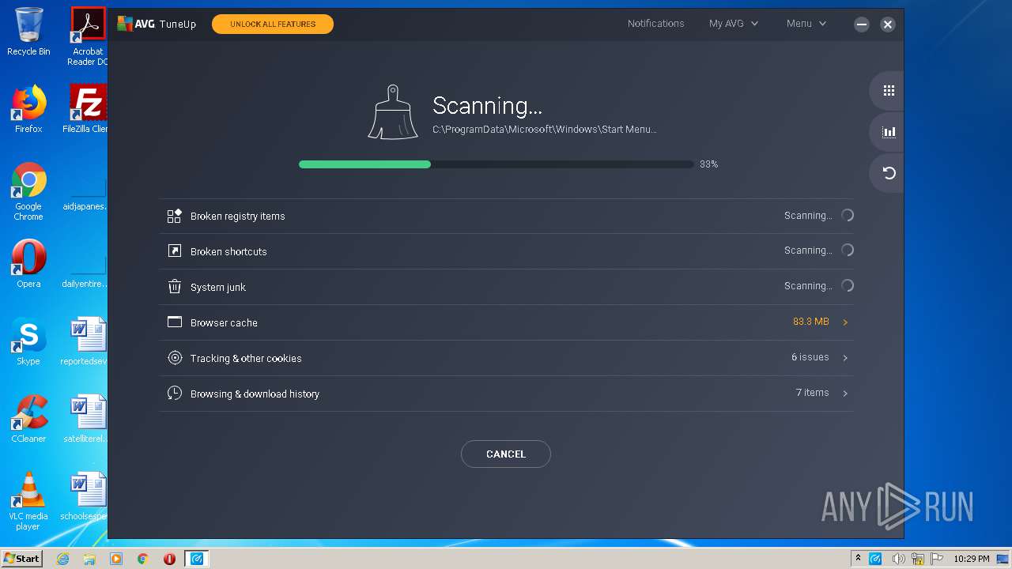Open Skype desktop shortcut
The image size is (1012, 569).
tap(28, 341)
